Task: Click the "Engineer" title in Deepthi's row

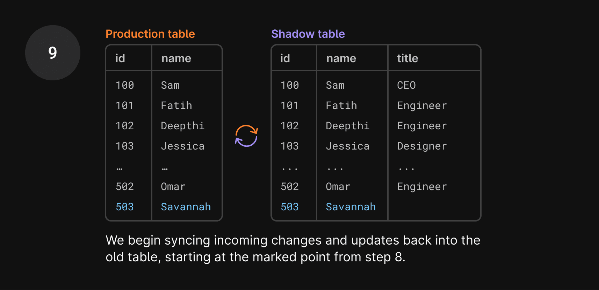Action: tap(422, 126)
